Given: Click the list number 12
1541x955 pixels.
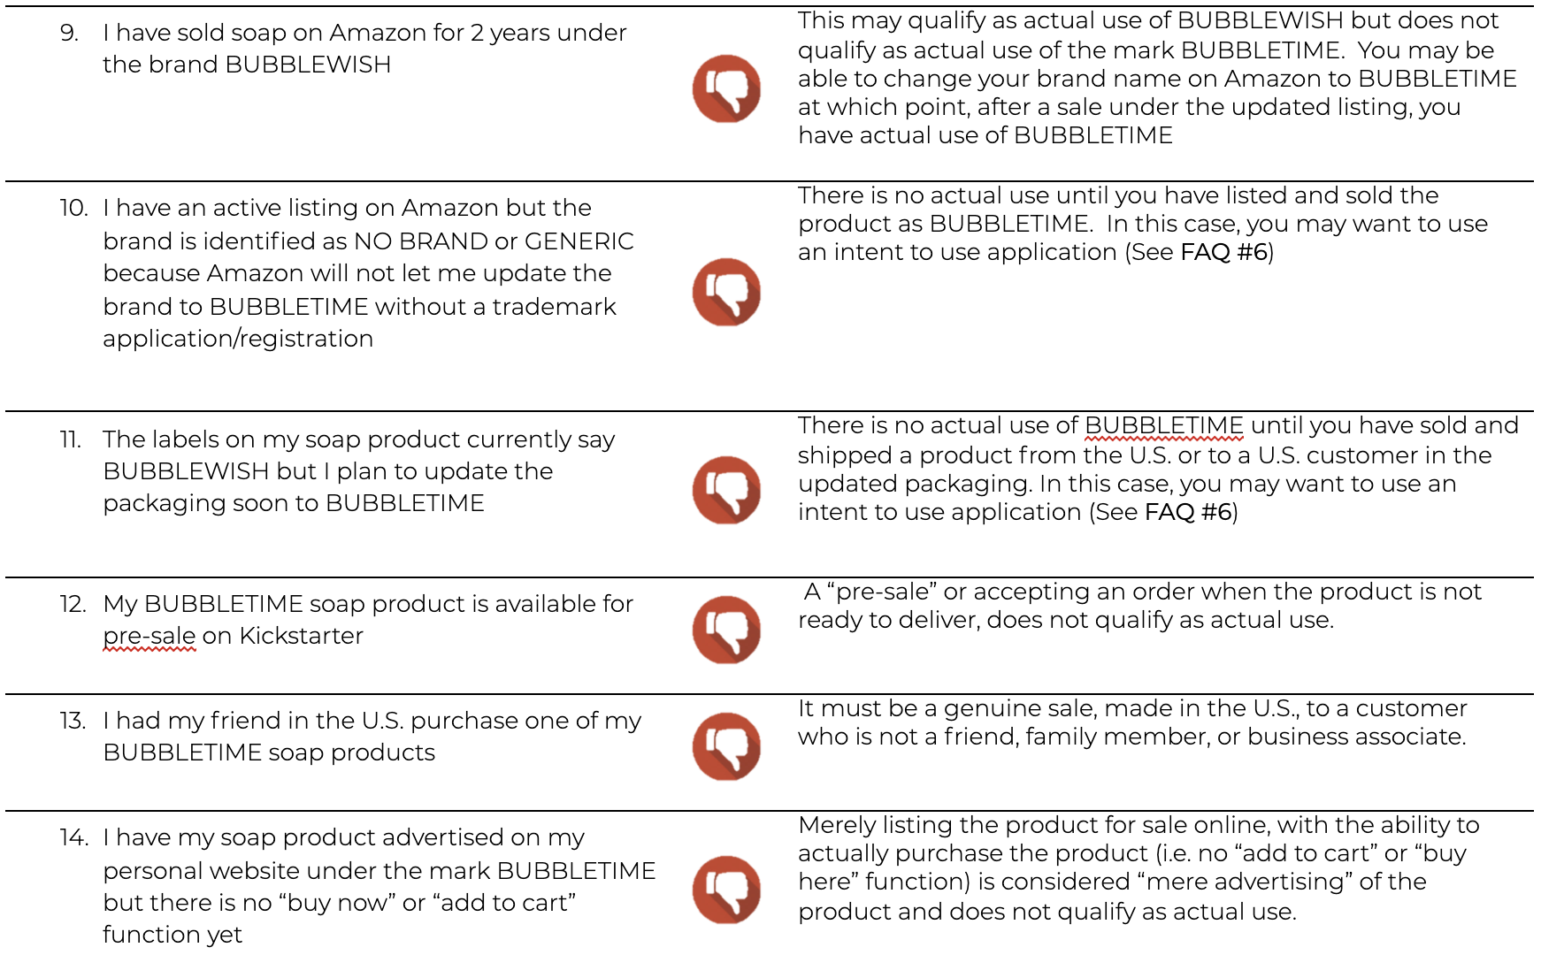Looking at the screenshot, I should tap(73, 605).
